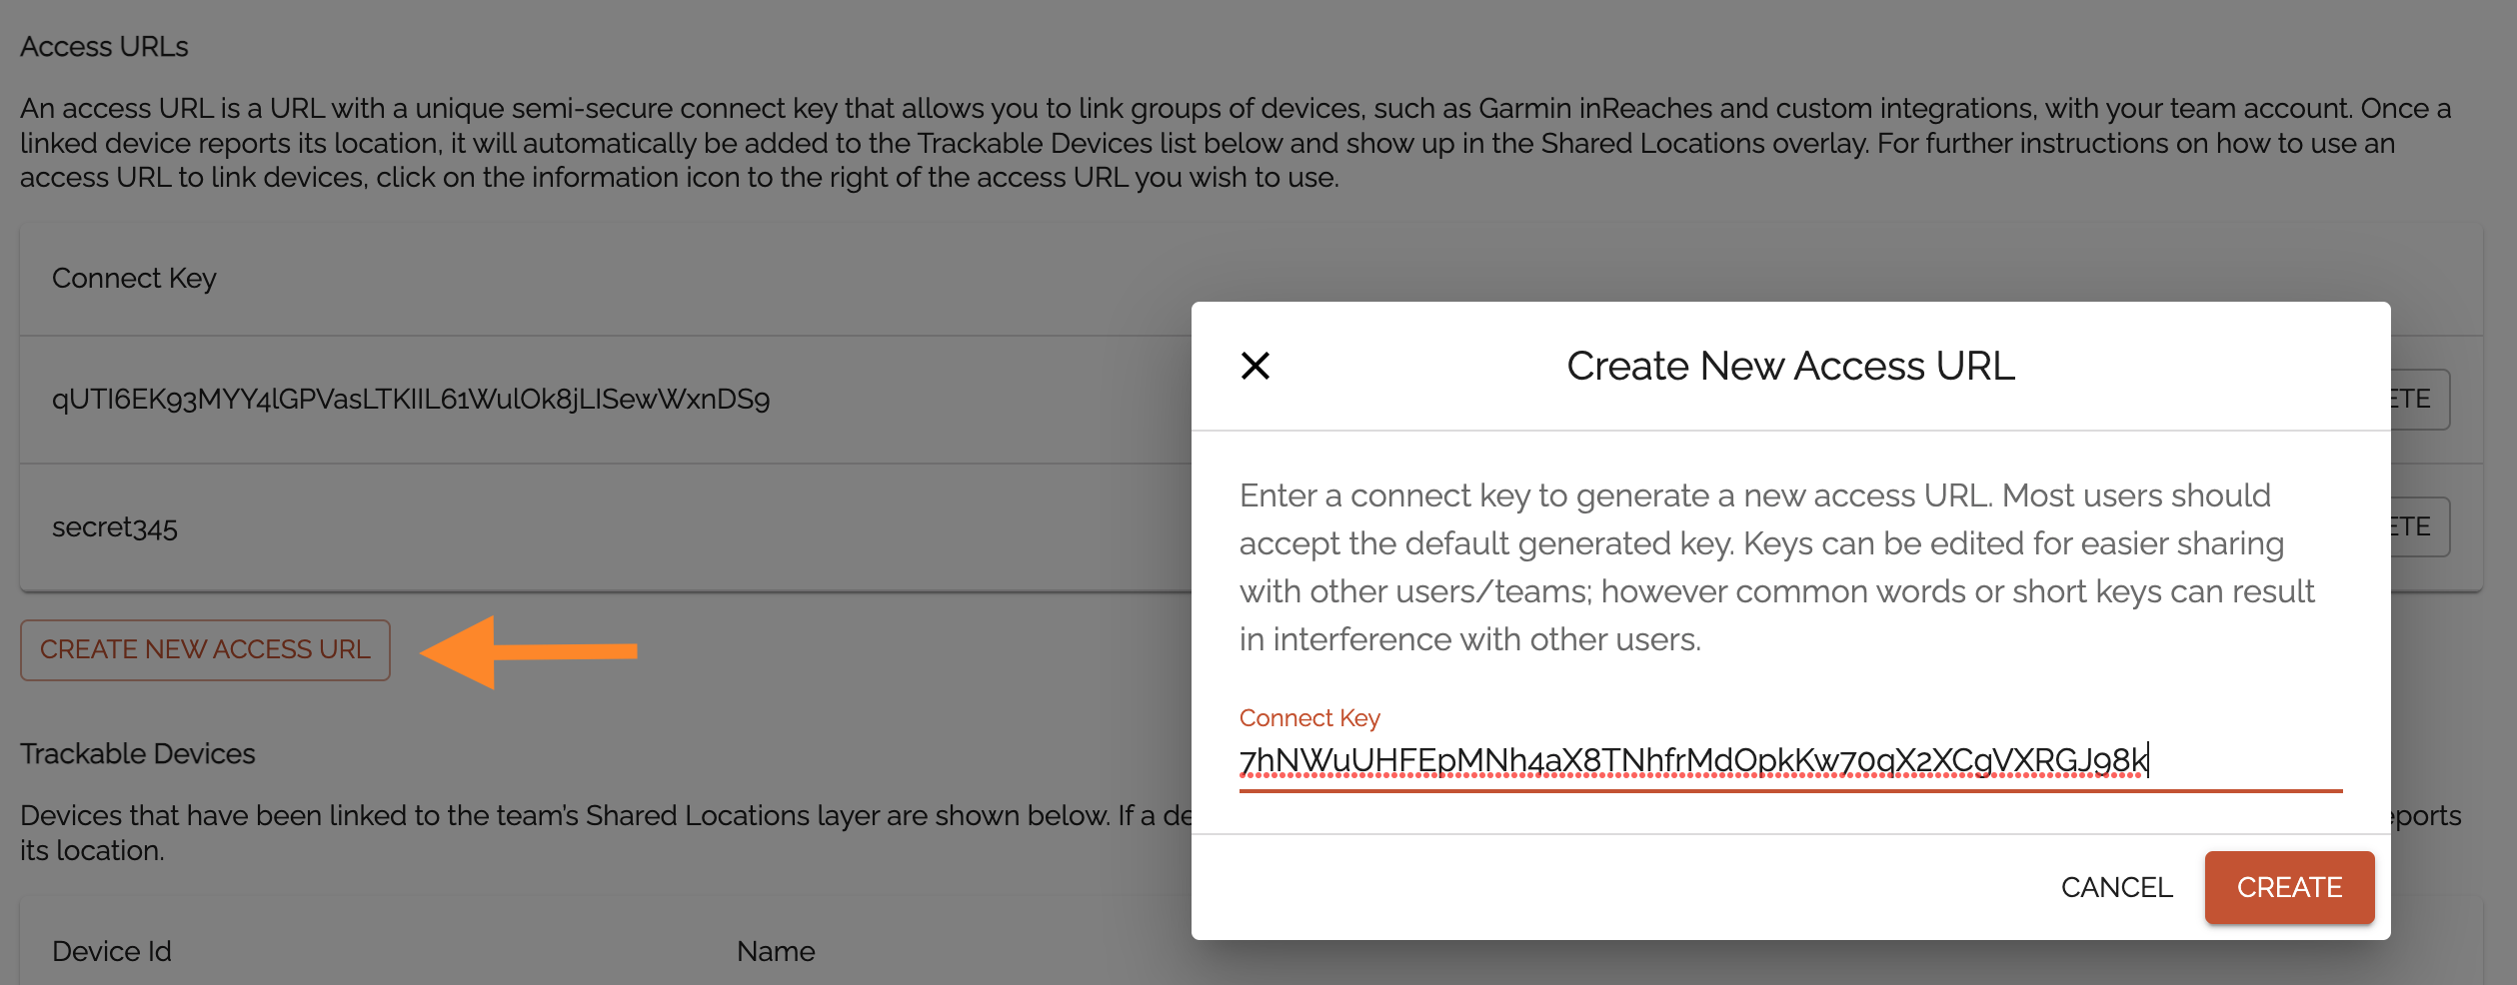
Task: Click the dialog title Create New Access URL
Action: point(1789,366)
